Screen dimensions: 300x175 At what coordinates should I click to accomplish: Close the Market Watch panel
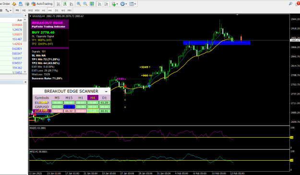coord(25,16)
